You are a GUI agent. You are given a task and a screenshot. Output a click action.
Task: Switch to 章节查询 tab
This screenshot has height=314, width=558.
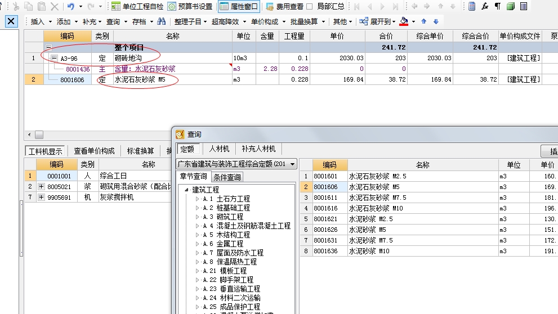coord(193,176)
